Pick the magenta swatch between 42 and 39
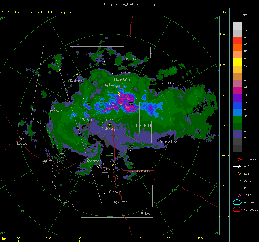Screen dimensions: 259x242 237,91
